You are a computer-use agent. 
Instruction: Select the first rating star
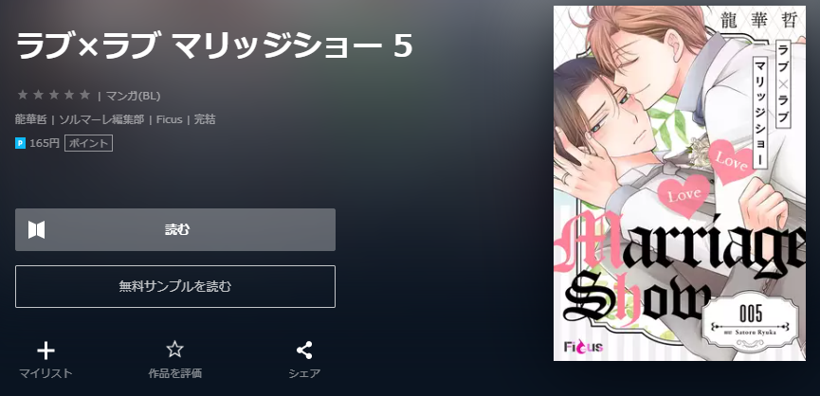coord(23,95)
